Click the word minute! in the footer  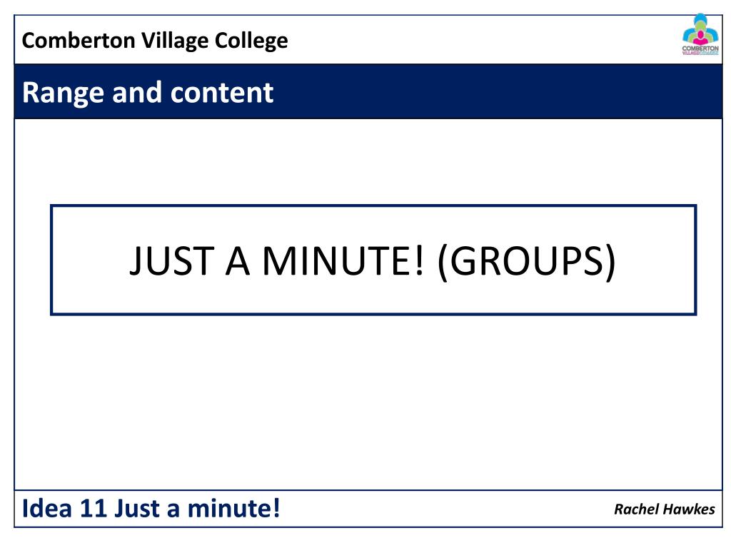tap(233, 508)
